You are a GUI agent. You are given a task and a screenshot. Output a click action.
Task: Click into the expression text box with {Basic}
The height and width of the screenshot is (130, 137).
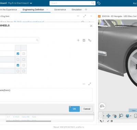[x=46, y=95]
